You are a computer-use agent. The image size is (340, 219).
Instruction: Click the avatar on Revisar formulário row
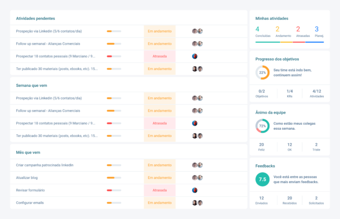pyautogui.click(x=195, y=190)
